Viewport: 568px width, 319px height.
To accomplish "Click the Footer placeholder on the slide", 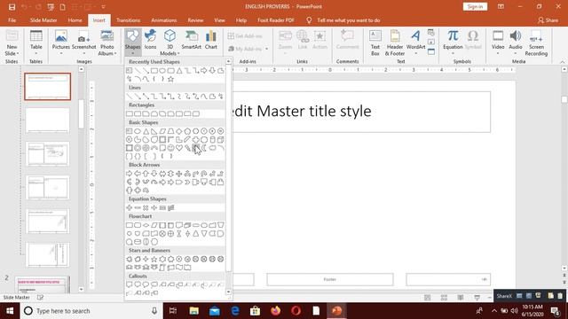I will (330, 279).
